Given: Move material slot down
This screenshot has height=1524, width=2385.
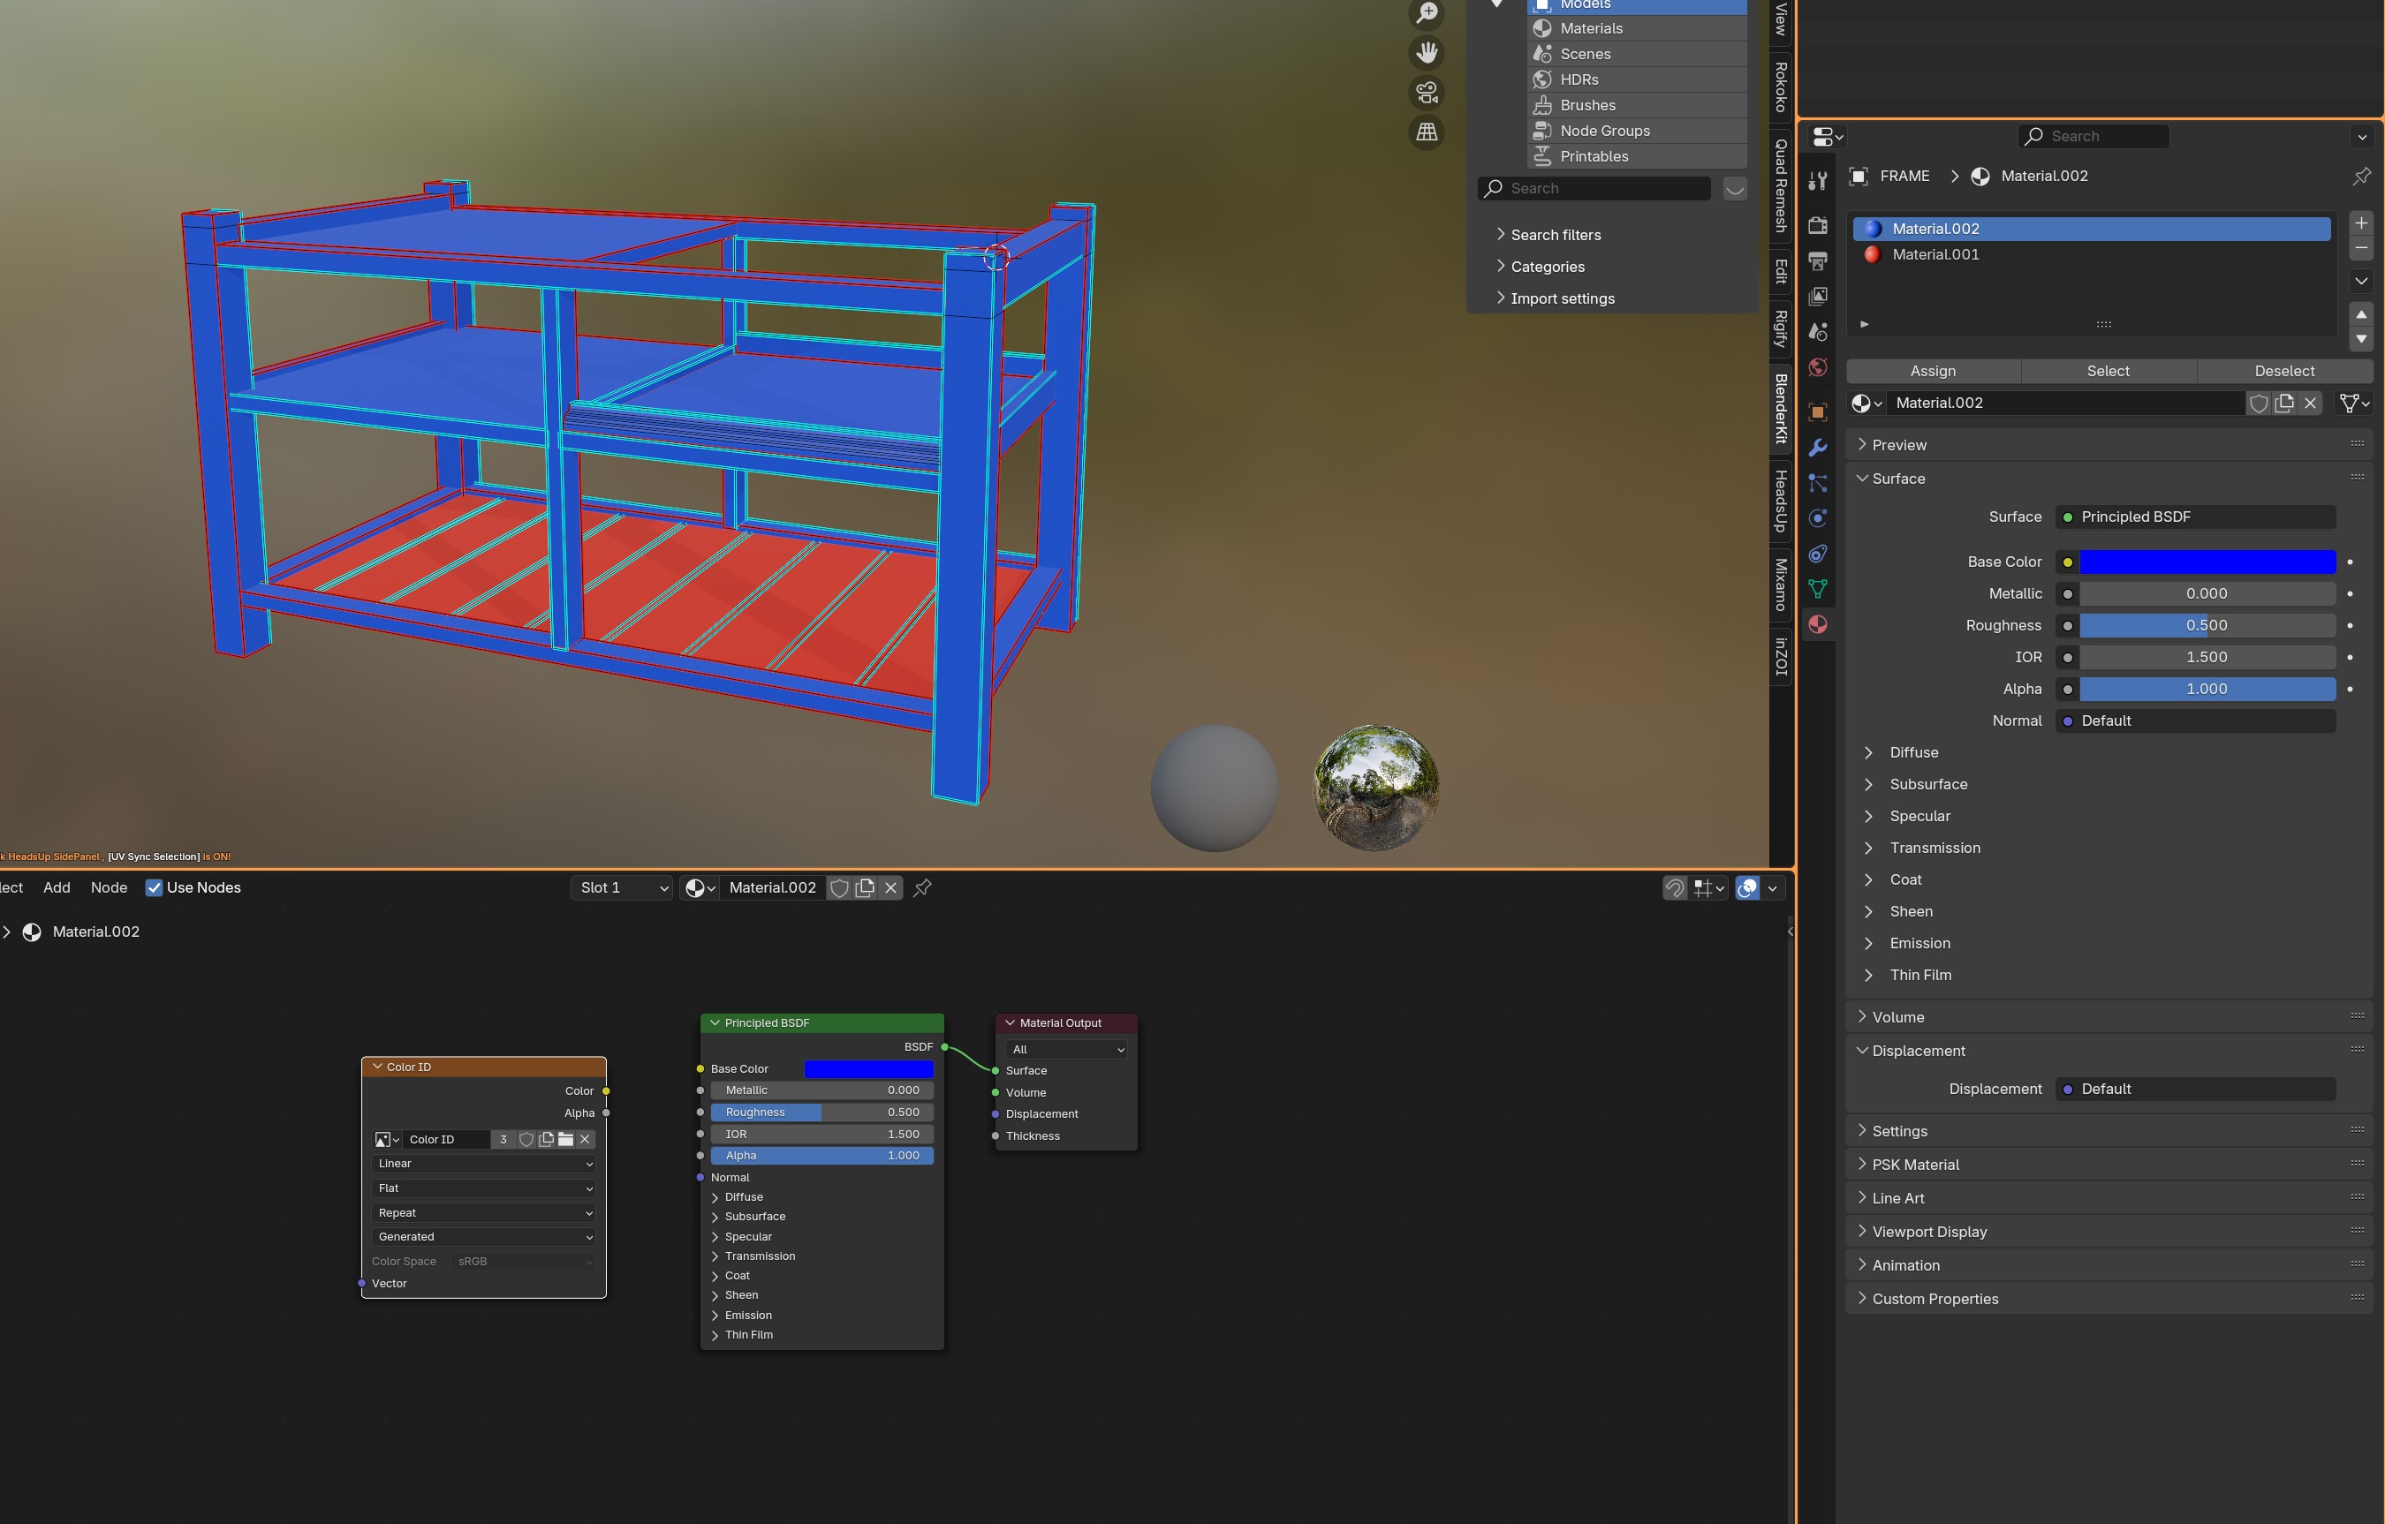Looking at the screenshot, I should click(2361, 340).
